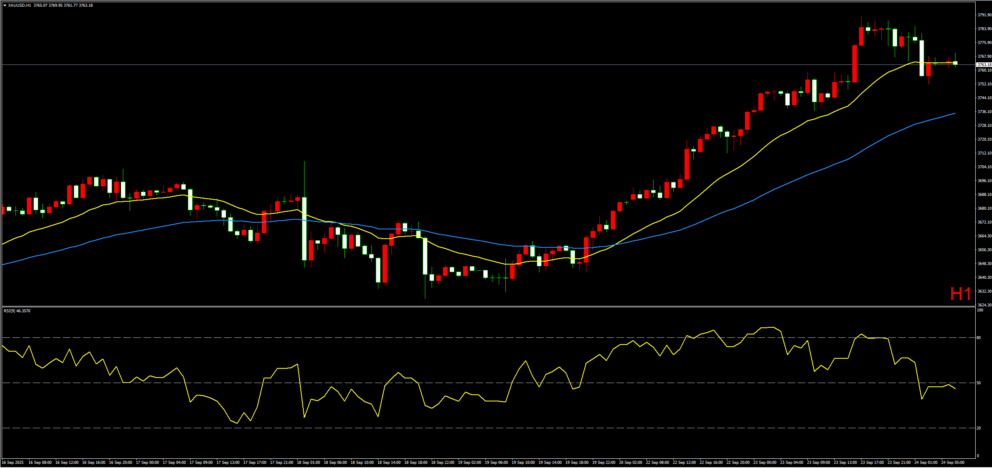Click the 16 Sep 2025 date label
This screenshot has height=468, width=992.
[x=13, y=463]
